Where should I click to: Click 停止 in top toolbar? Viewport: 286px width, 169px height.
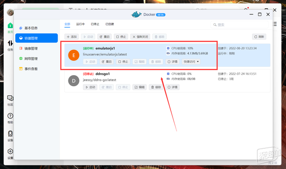coord(121,37)
